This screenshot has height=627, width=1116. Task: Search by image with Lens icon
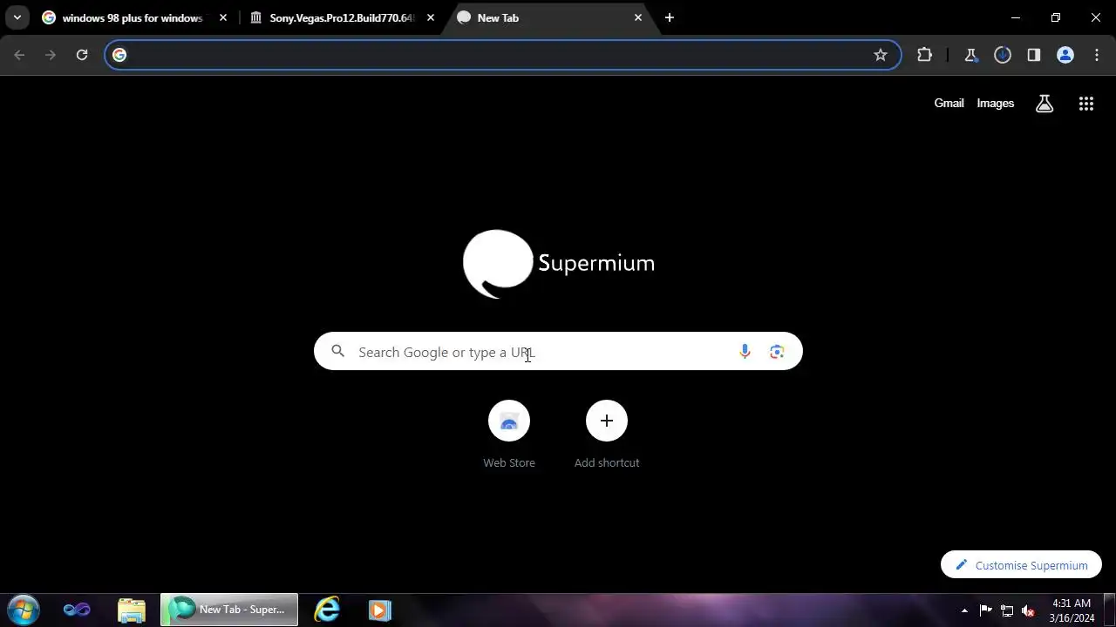pos(777,352)
